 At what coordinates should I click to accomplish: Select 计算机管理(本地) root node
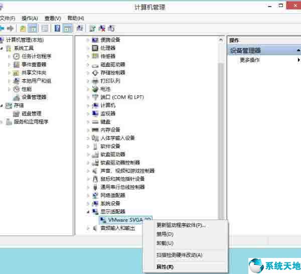pyautogui.click(x=25, y=40)
